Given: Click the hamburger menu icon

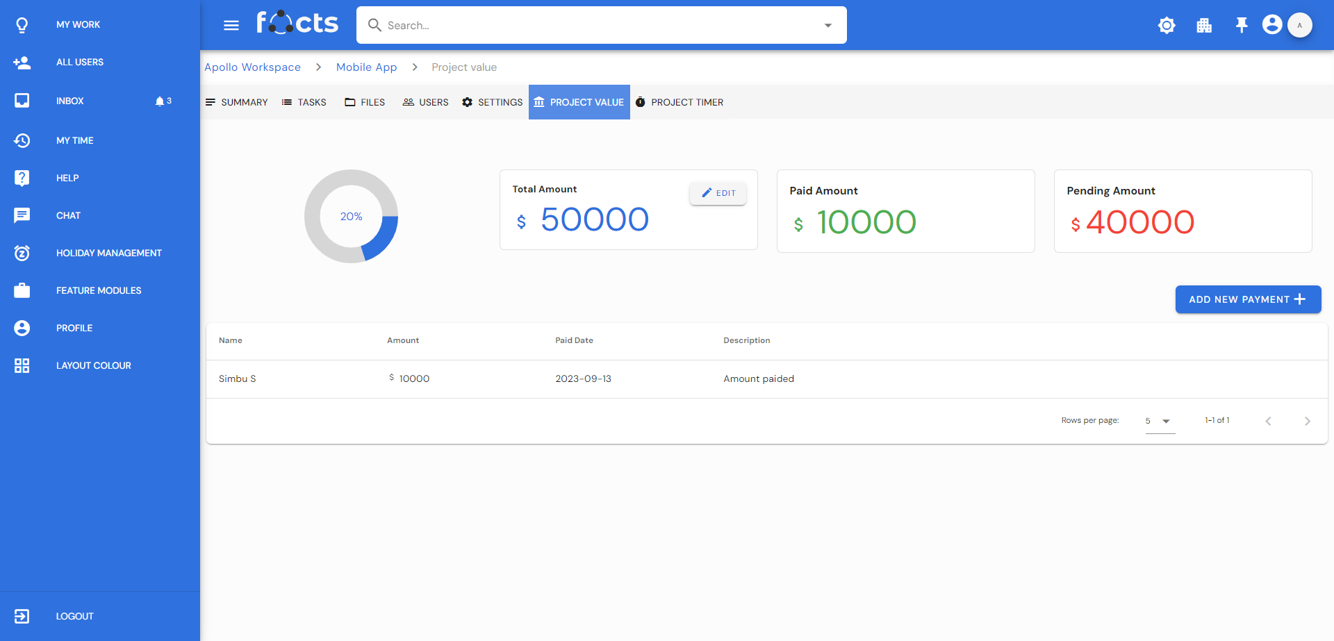Looking at the screenshot, I should 231,25.
